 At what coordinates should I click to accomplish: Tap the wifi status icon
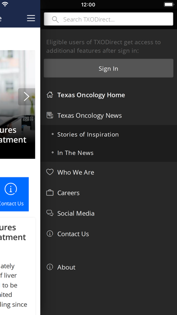pos(5,5)
